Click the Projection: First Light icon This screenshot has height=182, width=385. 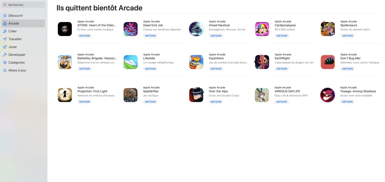coord(65,95)
